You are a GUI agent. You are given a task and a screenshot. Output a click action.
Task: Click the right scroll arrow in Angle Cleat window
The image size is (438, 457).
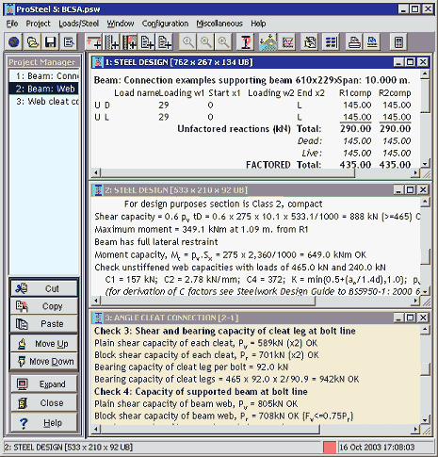(415, 429)
